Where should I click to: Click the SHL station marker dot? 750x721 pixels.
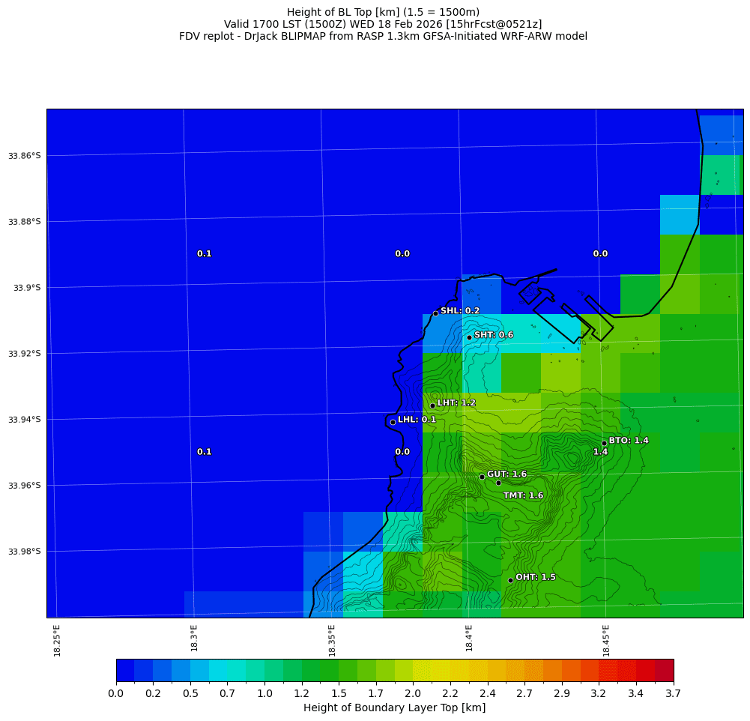tap(435, 313)
